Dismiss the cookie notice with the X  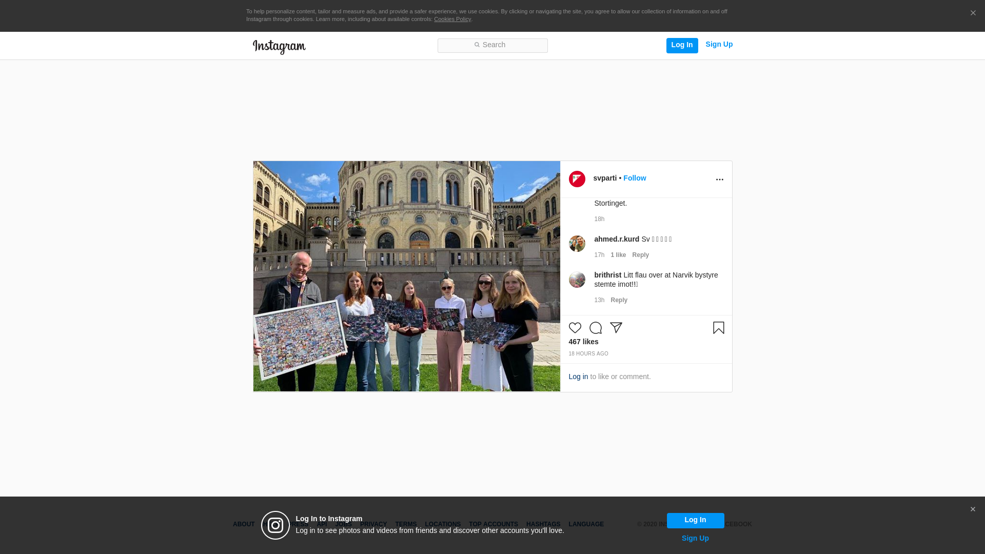click(x=973, y=13)
